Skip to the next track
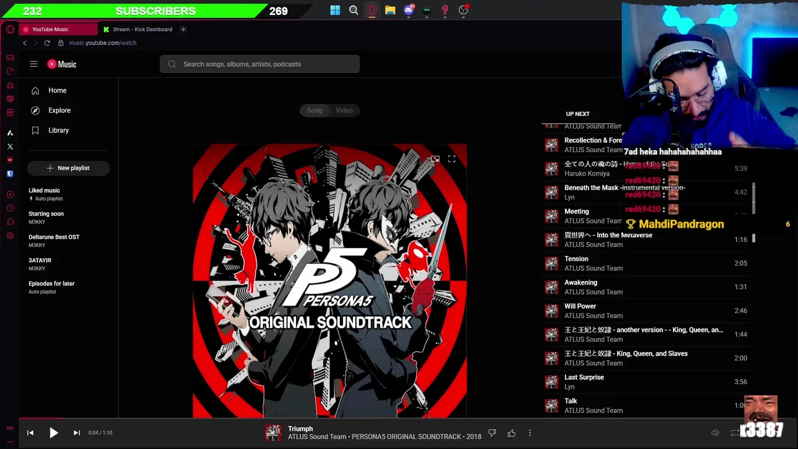The width and height of the screenshot is (798, 449). tap(77, 433)
